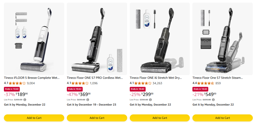Click info icon beside first $699.00 list price

88,100
